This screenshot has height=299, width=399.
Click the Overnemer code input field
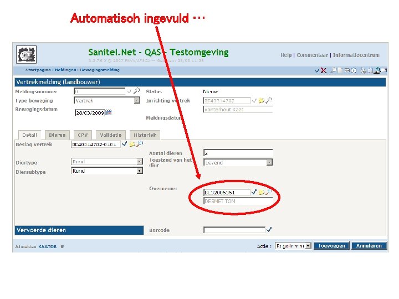[x=227, y=193]
